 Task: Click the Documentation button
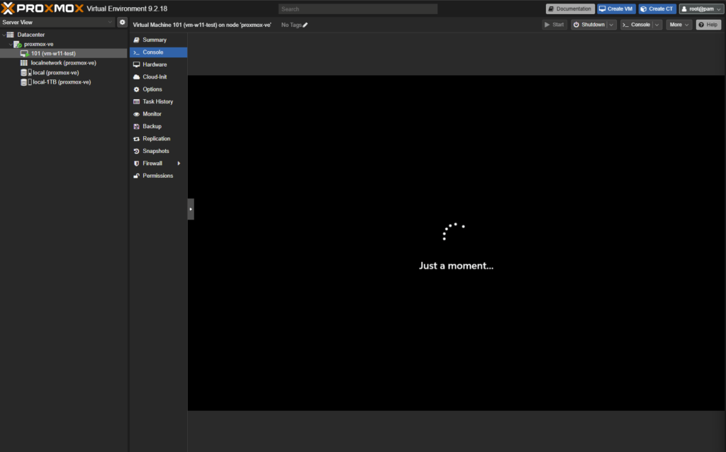click(x=570, y=9)
